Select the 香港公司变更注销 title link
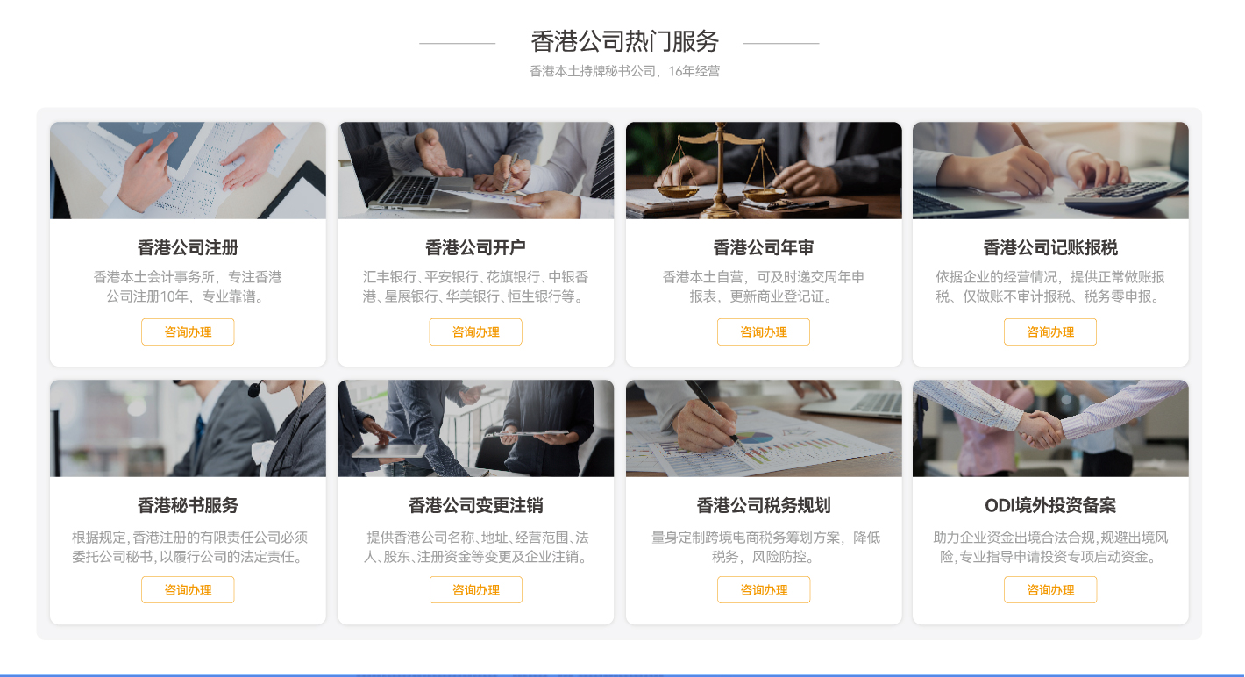 tap(475, 505)
